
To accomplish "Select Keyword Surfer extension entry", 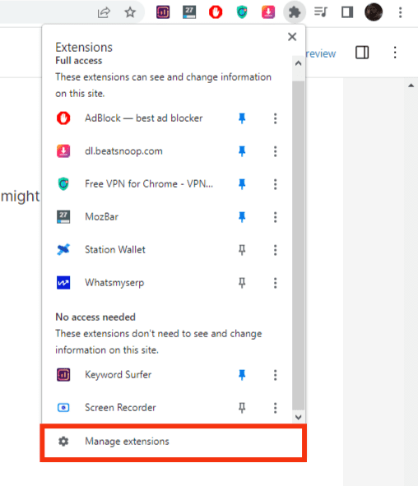I will coord(118,375).
